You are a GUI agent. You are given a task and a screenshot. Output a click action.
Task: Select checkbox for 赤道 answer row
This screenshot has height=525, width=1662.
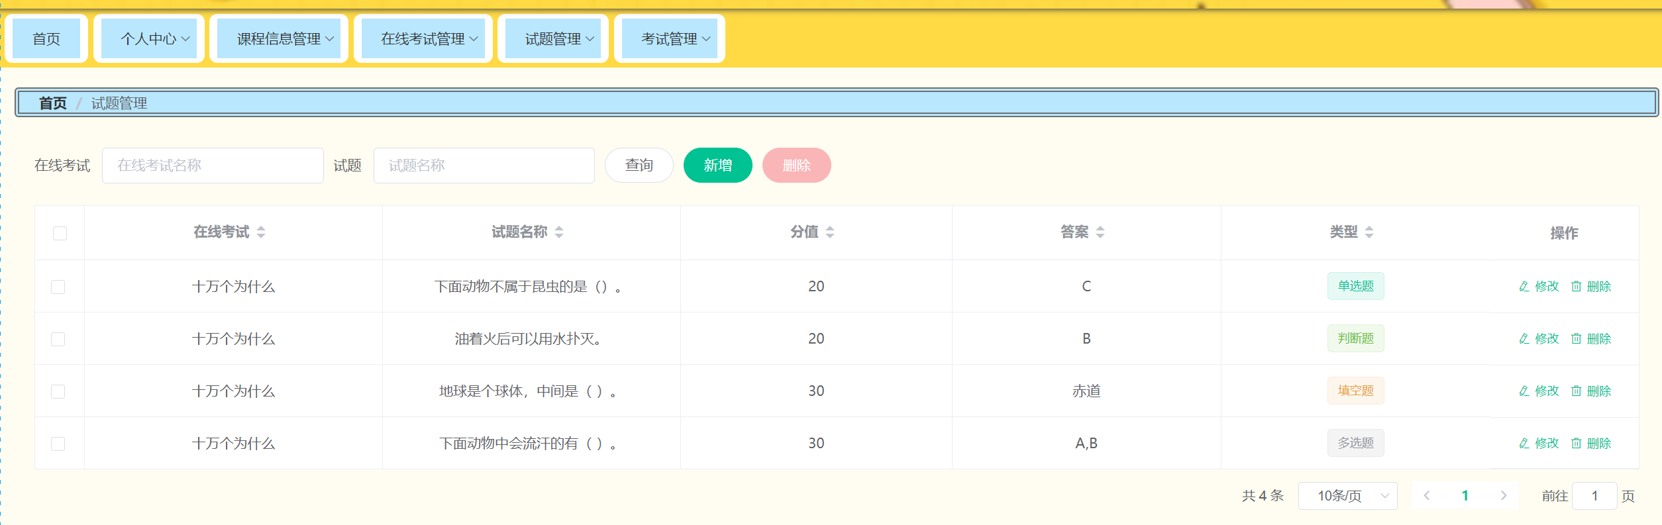tap(58, 391)
